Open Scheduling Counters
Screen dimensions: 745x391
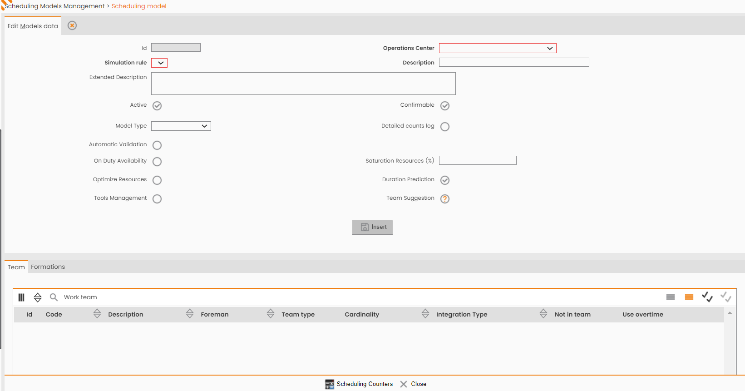[x=359, y=384]
